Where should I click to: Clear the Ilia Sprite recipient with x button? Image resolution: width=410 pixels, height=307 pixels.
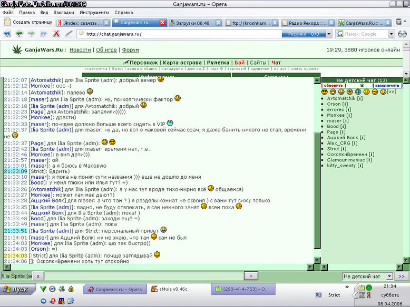38,276
